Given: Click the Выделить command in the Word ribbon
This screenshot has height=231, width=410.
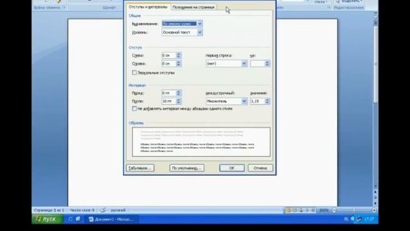Looking at the screenshot, I should pyautogui.click(x=350, y=1).
